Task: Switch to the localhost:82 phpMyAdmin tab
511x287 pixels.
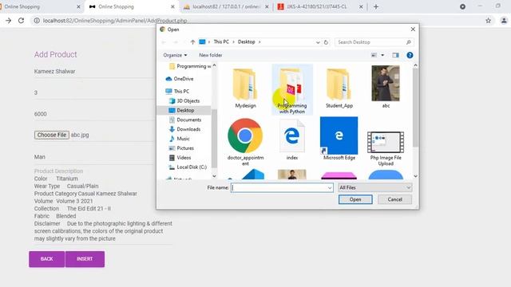Action: click(225, 6)
